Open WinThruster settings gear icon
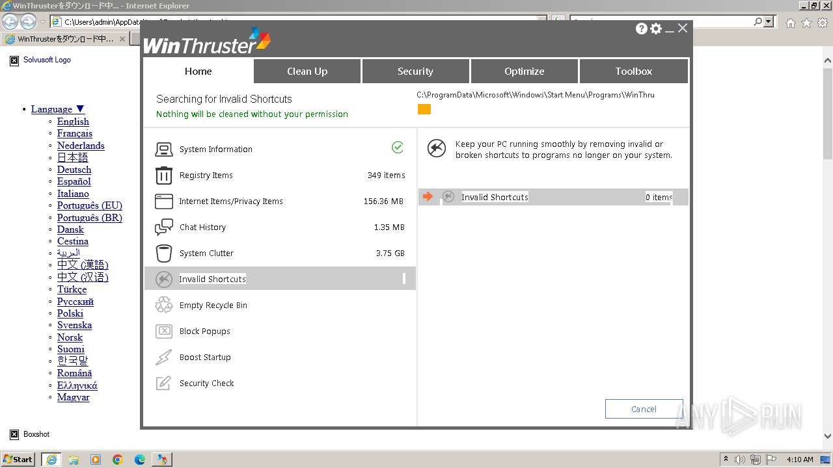Viewport: 833px width, 468px height. click(656, 29)
